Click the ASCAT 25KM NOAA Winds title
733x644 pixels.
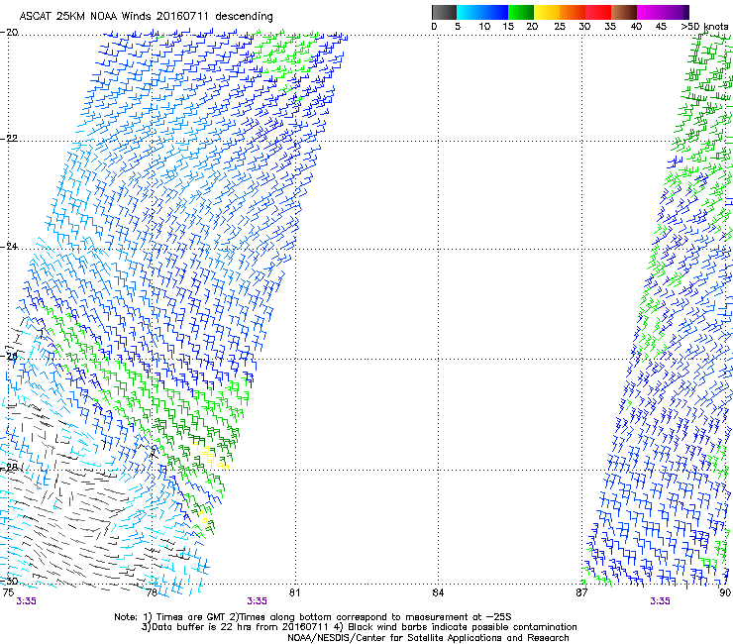146,16
